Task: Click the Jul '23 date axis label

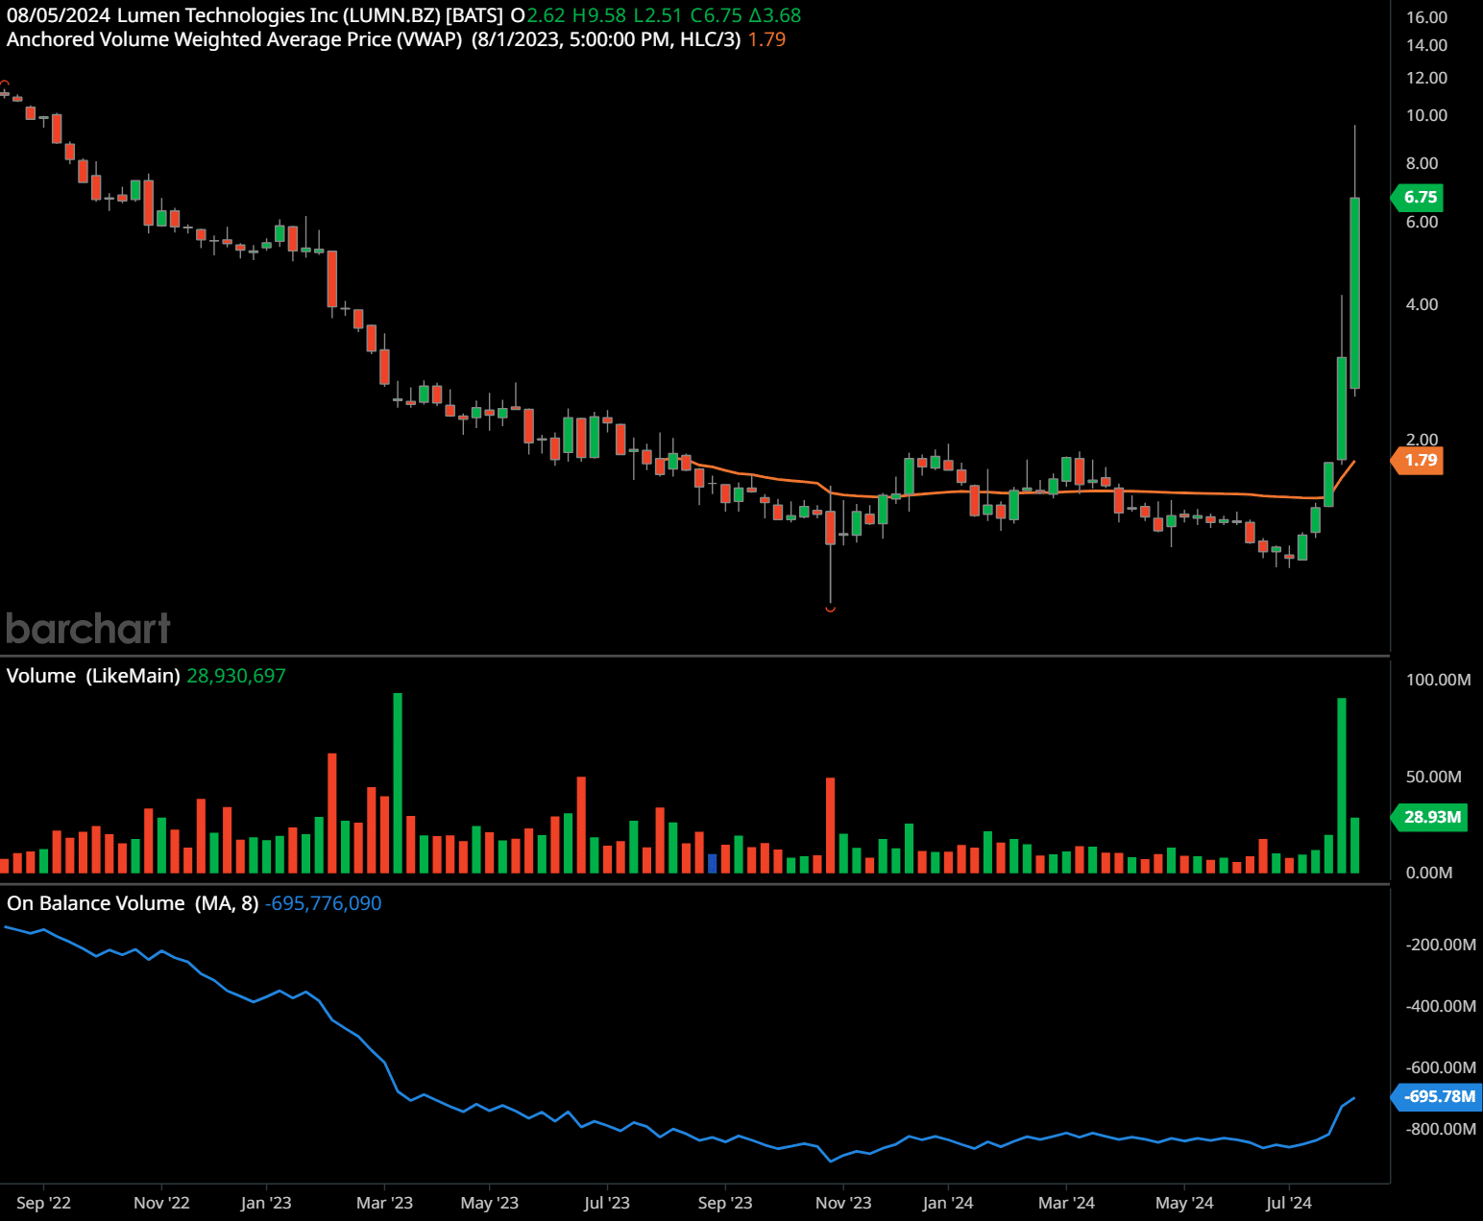Action: pos(607,1203)
